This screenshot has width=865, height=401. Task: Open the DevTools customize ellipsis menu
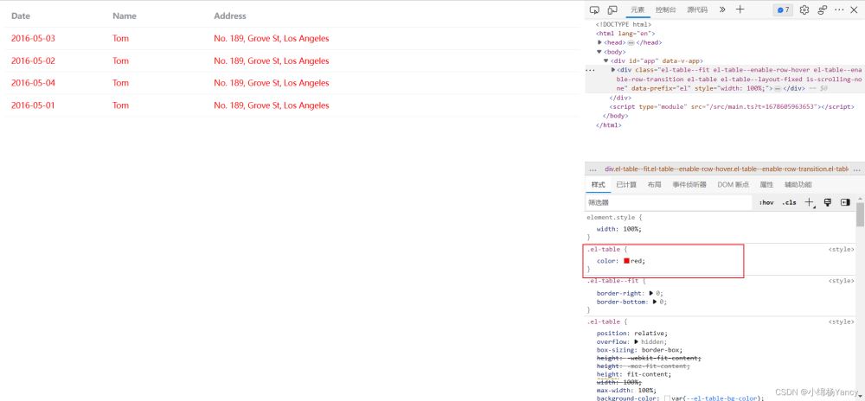[839, 10]
